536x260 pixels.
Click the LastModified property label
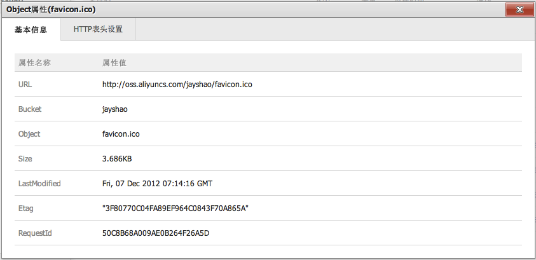(x=39, y=184)
